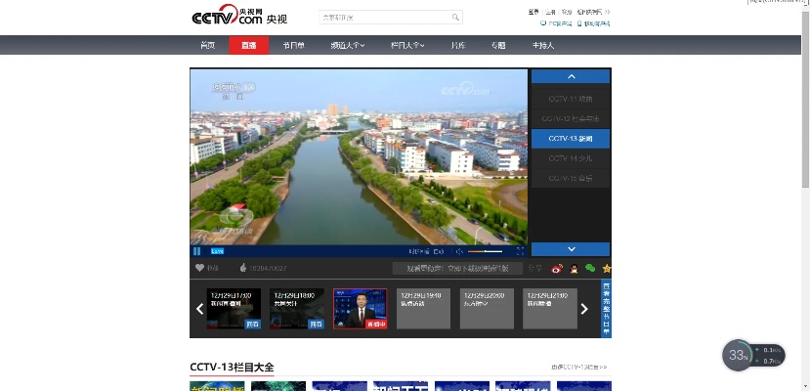
Task: Open the 直播 tab in the navigation bar
Action: pyautogui.click(x=248, y=45)
